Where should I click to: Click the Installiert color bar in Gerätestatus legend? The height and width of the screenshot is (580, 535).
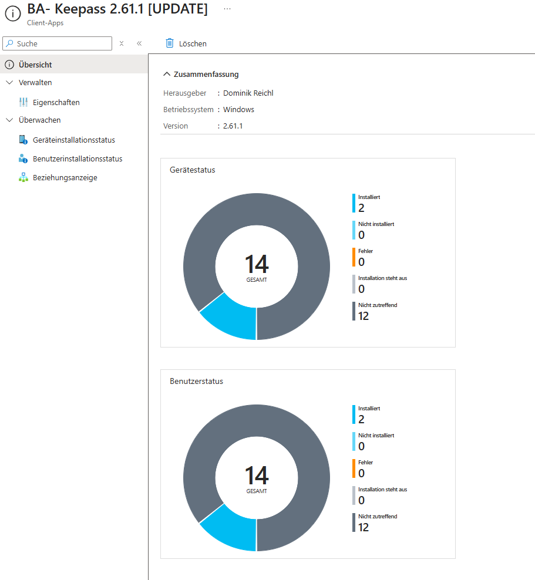pyautogui.click(x=354, y=204)
